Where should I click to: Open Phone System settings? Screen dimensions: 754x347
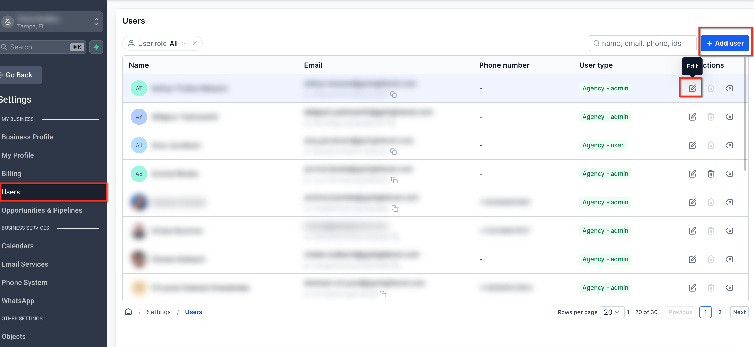click(x=24, y=282)
